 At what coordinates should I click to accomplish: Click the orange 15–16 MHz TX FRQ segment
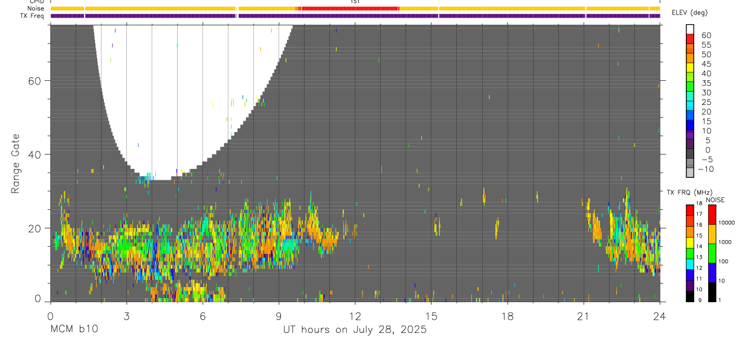pos(689,232)
